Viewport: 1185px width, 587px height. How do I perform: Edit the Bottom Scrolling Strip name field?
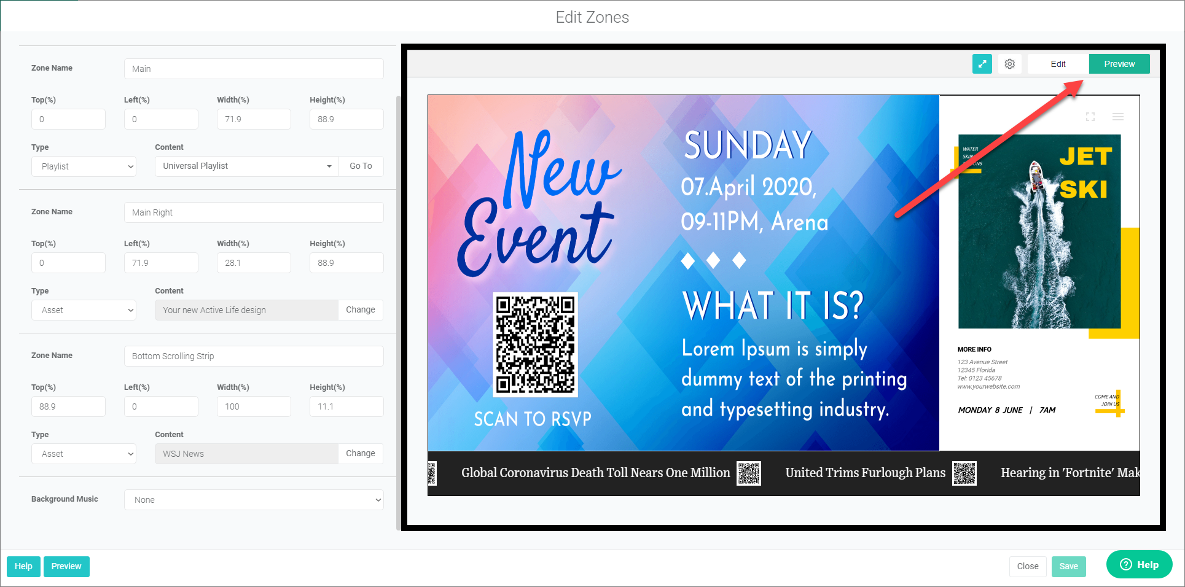254,356
